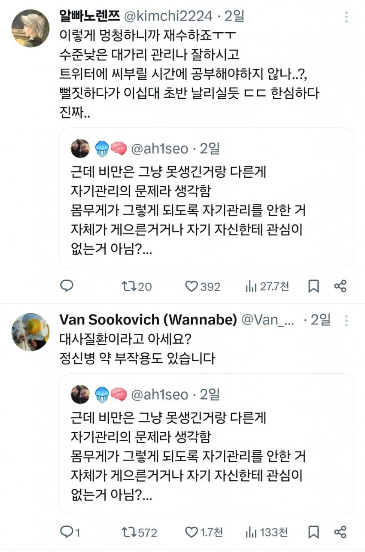The height and width of the screenshot is (552, 365).
Task: Reply to the 알빠노렌쯔 tweet
Action: [x=67, y=286]
